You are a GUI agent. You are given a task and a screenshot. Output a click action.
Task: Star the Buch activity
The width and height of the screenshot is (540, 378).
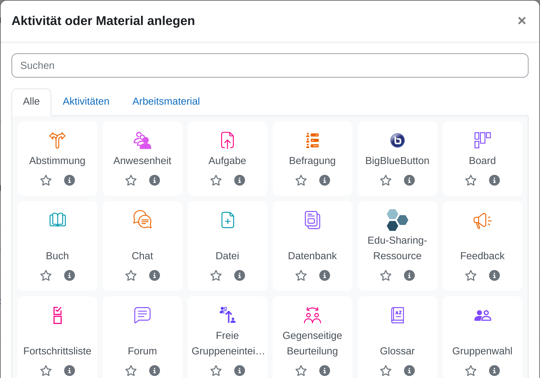coord(46,276)
